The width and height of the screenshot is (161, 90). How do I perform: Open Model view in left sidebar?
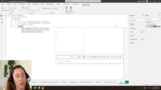(2, 23)
